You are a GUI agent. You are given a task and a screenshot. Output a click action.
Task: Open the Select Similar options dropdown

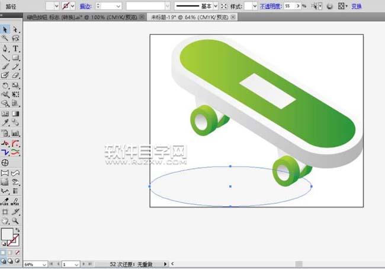[320, 6]
